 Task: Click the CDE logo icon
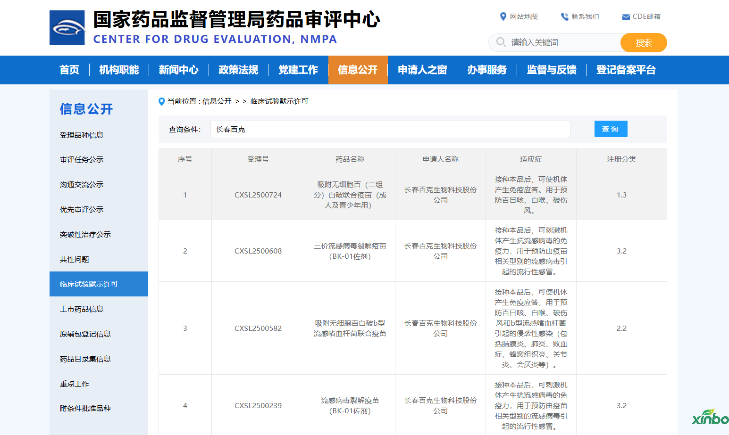[67, 28]
